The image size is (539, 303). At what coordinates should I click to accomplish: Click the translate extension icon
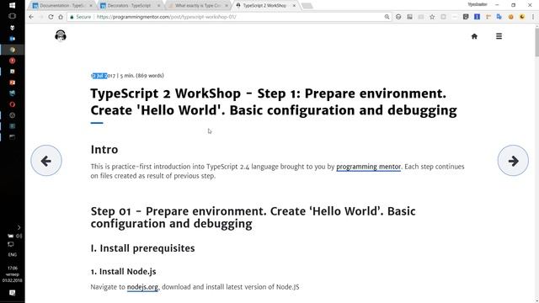[499, 17]
